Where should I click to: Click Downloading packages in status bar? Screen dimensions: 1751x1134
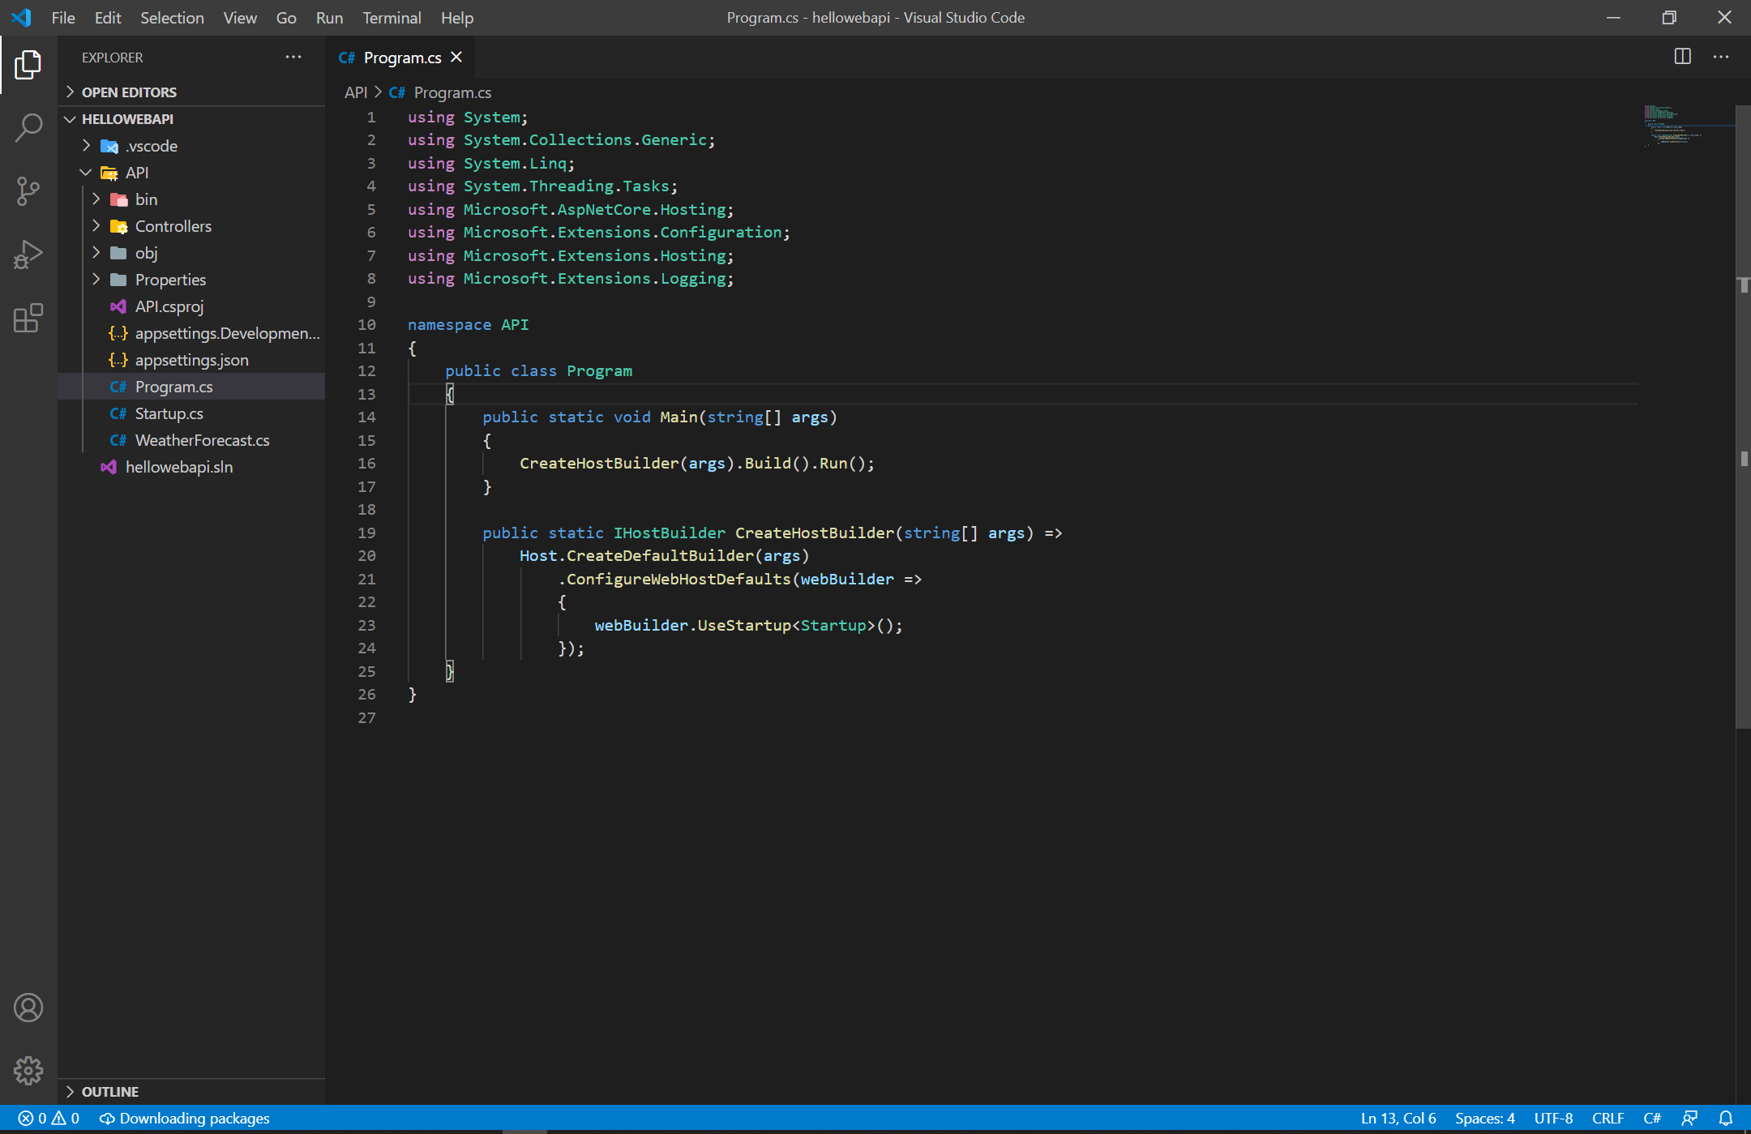point(184,1118)
